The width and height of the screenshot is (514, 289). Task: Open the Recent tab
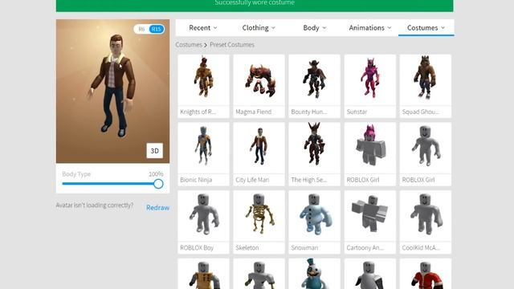pyautogui.click(x=203, y=28)
